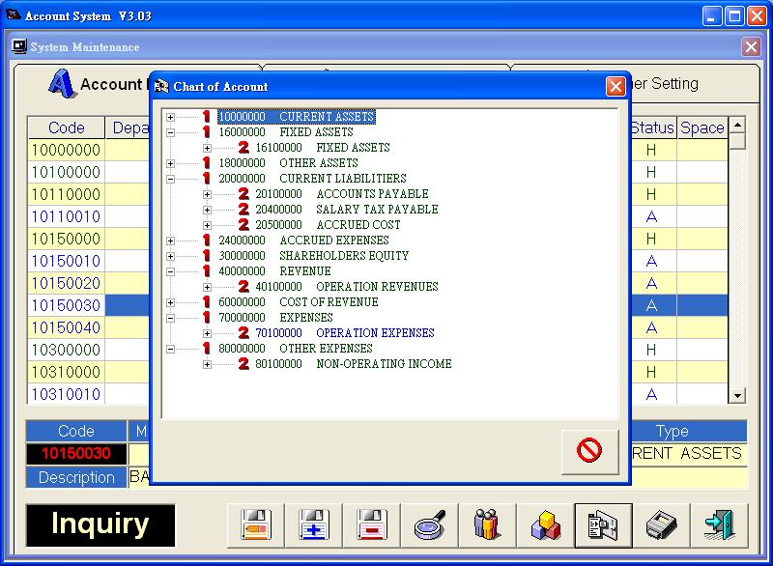This screenshot has width=773, height=566.
Task: Expand the 20400000 SALARY TAX PAYABLE node
Action: point(207,210)
